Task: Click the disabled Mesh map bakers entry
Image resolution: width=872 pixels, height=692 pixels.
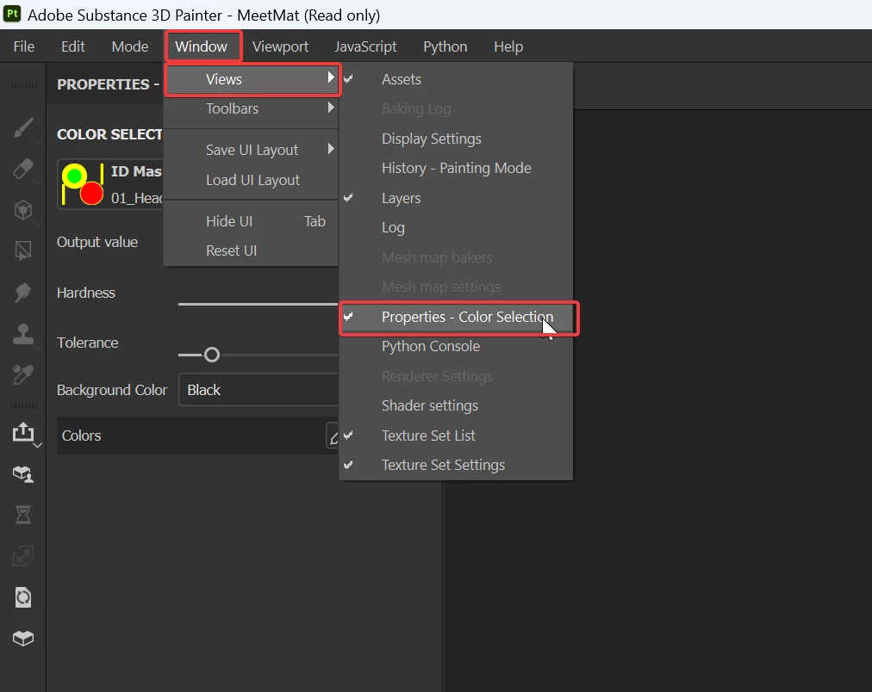Action: [456, 257]
